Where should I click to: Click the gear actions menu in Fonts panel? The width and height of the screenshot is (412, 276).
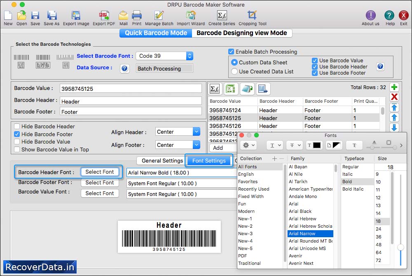click(248, 145)
